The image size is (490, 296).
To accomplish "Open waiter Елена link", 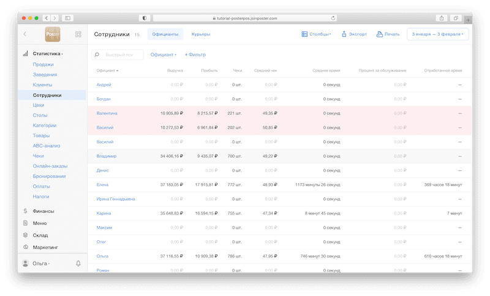I will pyautogui.click(x=102, y=184).
